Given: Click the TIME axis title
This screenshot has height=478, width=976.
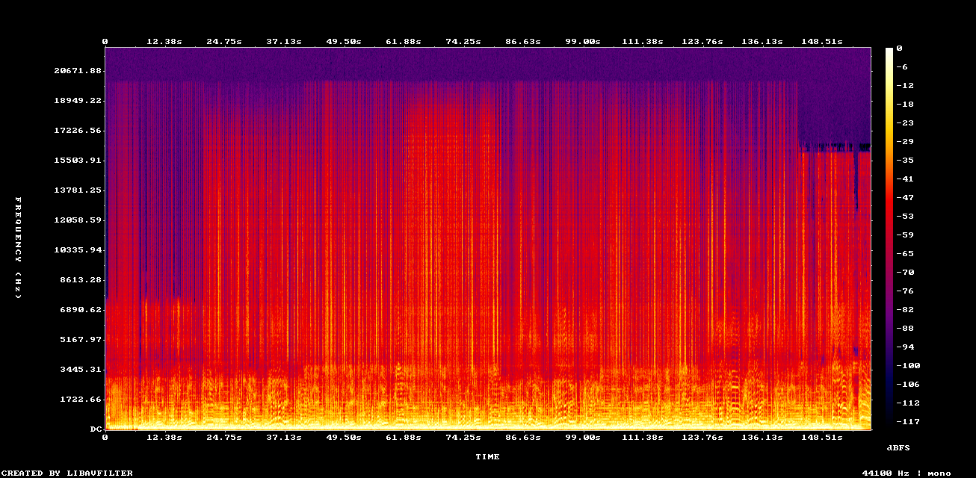Looking at the screenshot, I should pyautogui.click(x=488, y=456).
